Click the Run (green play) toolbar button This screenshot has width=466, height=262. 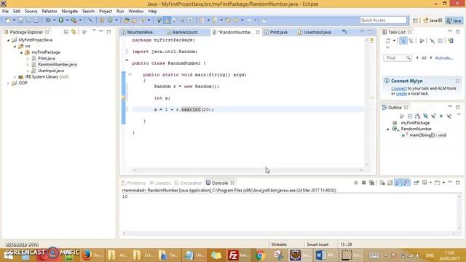pyautogui.click(x=61, y=20)
